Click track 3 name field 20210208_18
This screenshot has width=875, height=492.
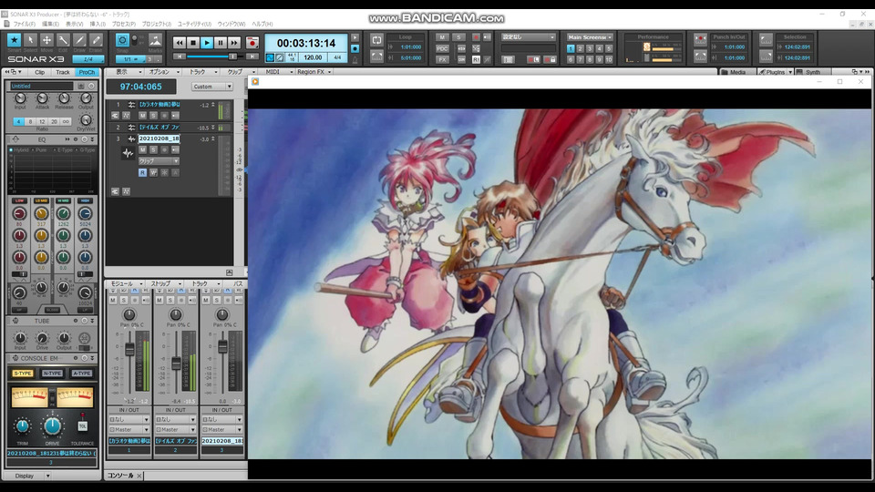click(159, 138)
